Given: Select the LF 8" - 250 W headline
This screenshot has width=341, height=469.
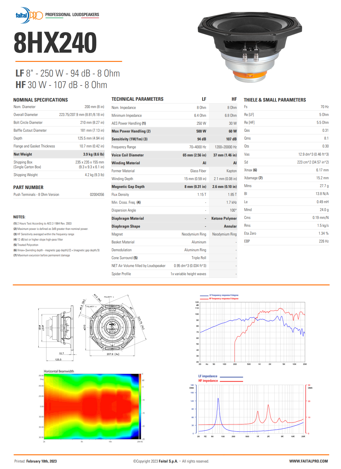Looking at the screenshot, I should pos(68,73).
